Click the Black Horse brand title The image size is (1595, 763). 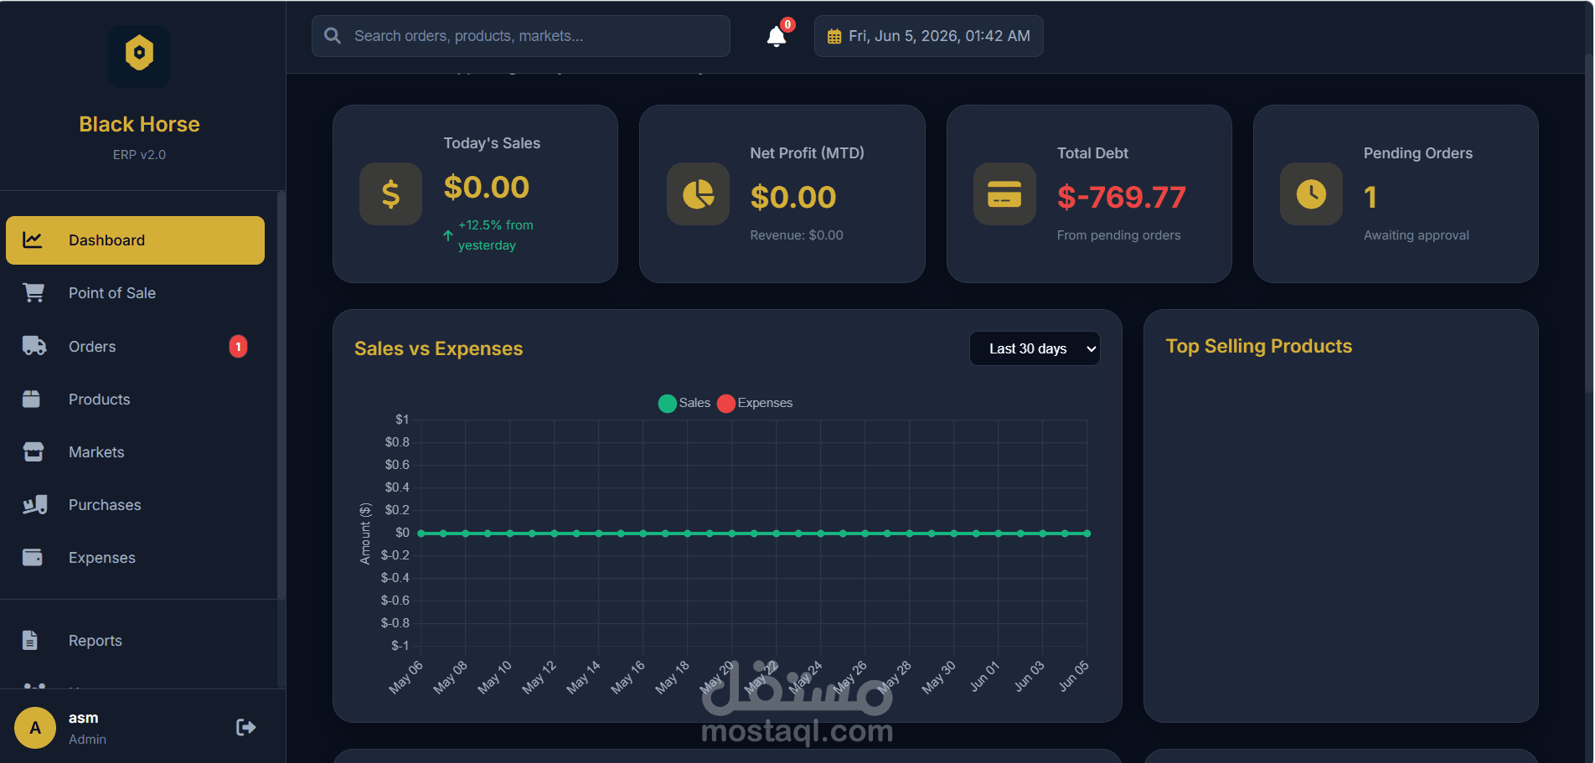click(139, 124)
